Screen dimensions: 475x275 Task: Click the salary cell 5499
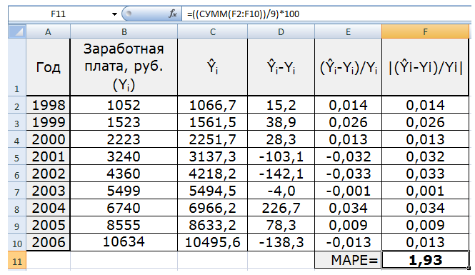pyautogui.click(x=124, y=191)
